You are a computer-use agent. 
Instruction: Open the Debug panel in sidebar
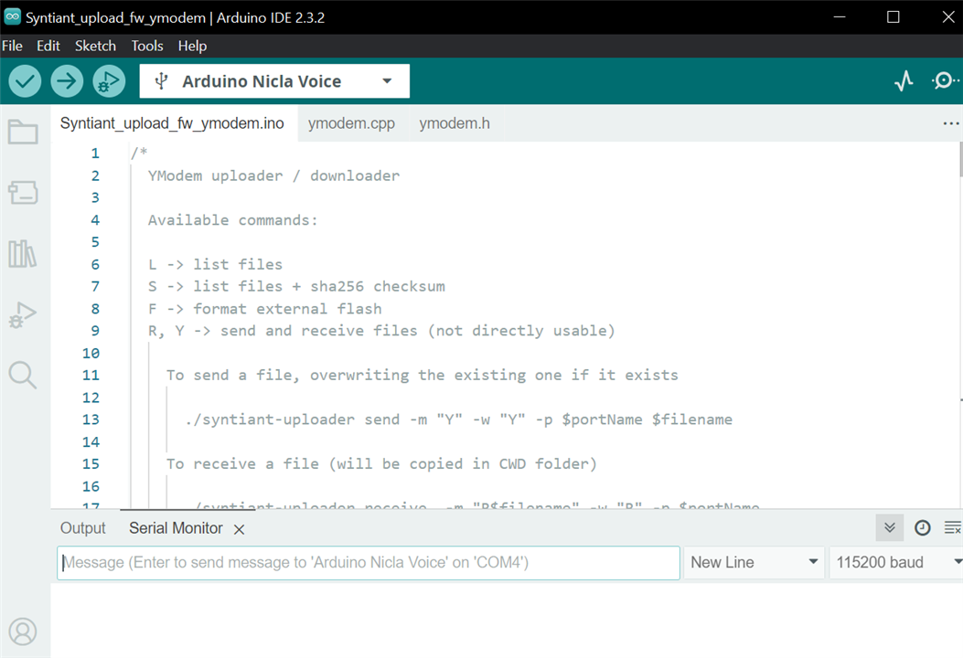[24, 315]
